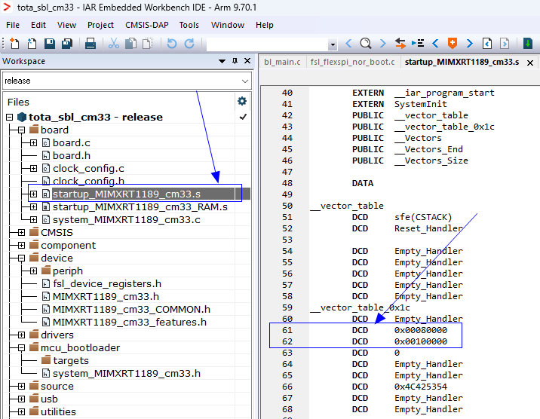Switch to the bl_main.c tab
540x419 pixels.
point(282,62)
